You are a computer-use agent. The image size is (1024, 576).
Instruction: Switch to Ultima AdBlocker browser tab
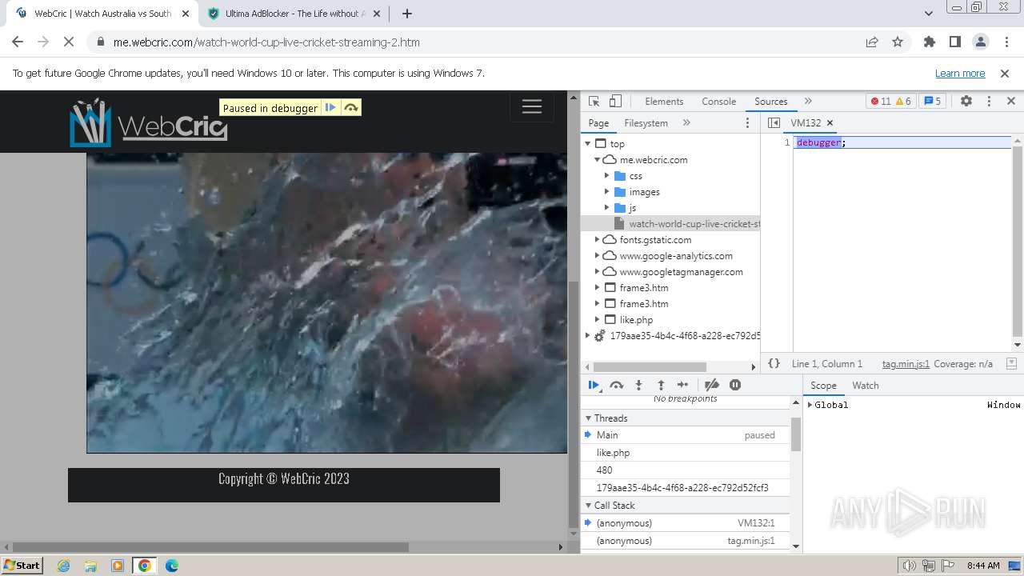point(294,14)
